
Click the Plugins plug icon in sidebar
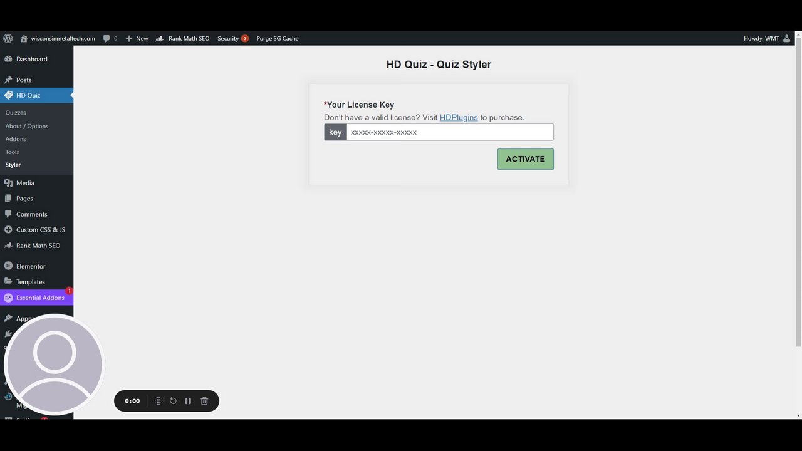point(8,334)
